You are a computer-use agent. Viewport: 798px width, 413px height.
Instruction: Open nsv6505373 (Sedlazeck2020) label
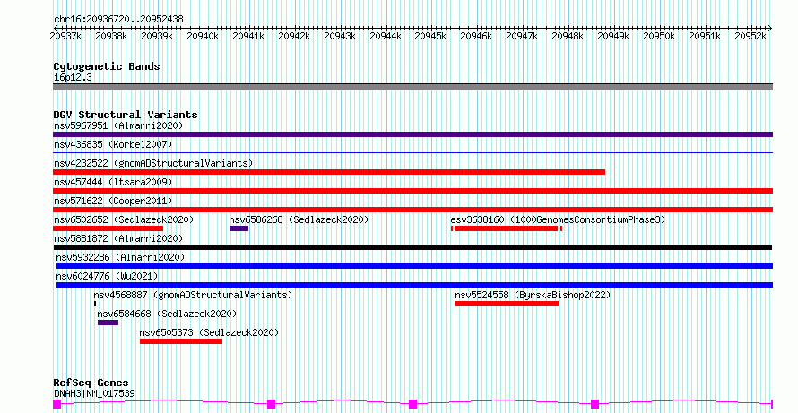click(209, 332)
